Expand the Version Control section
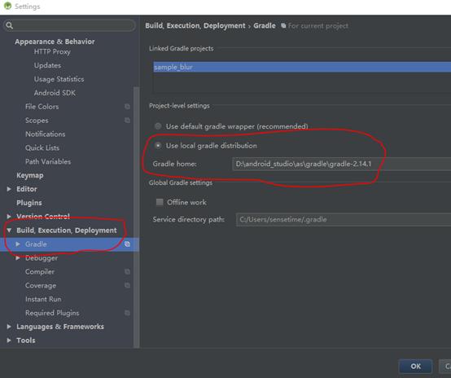 pos(9,216)
